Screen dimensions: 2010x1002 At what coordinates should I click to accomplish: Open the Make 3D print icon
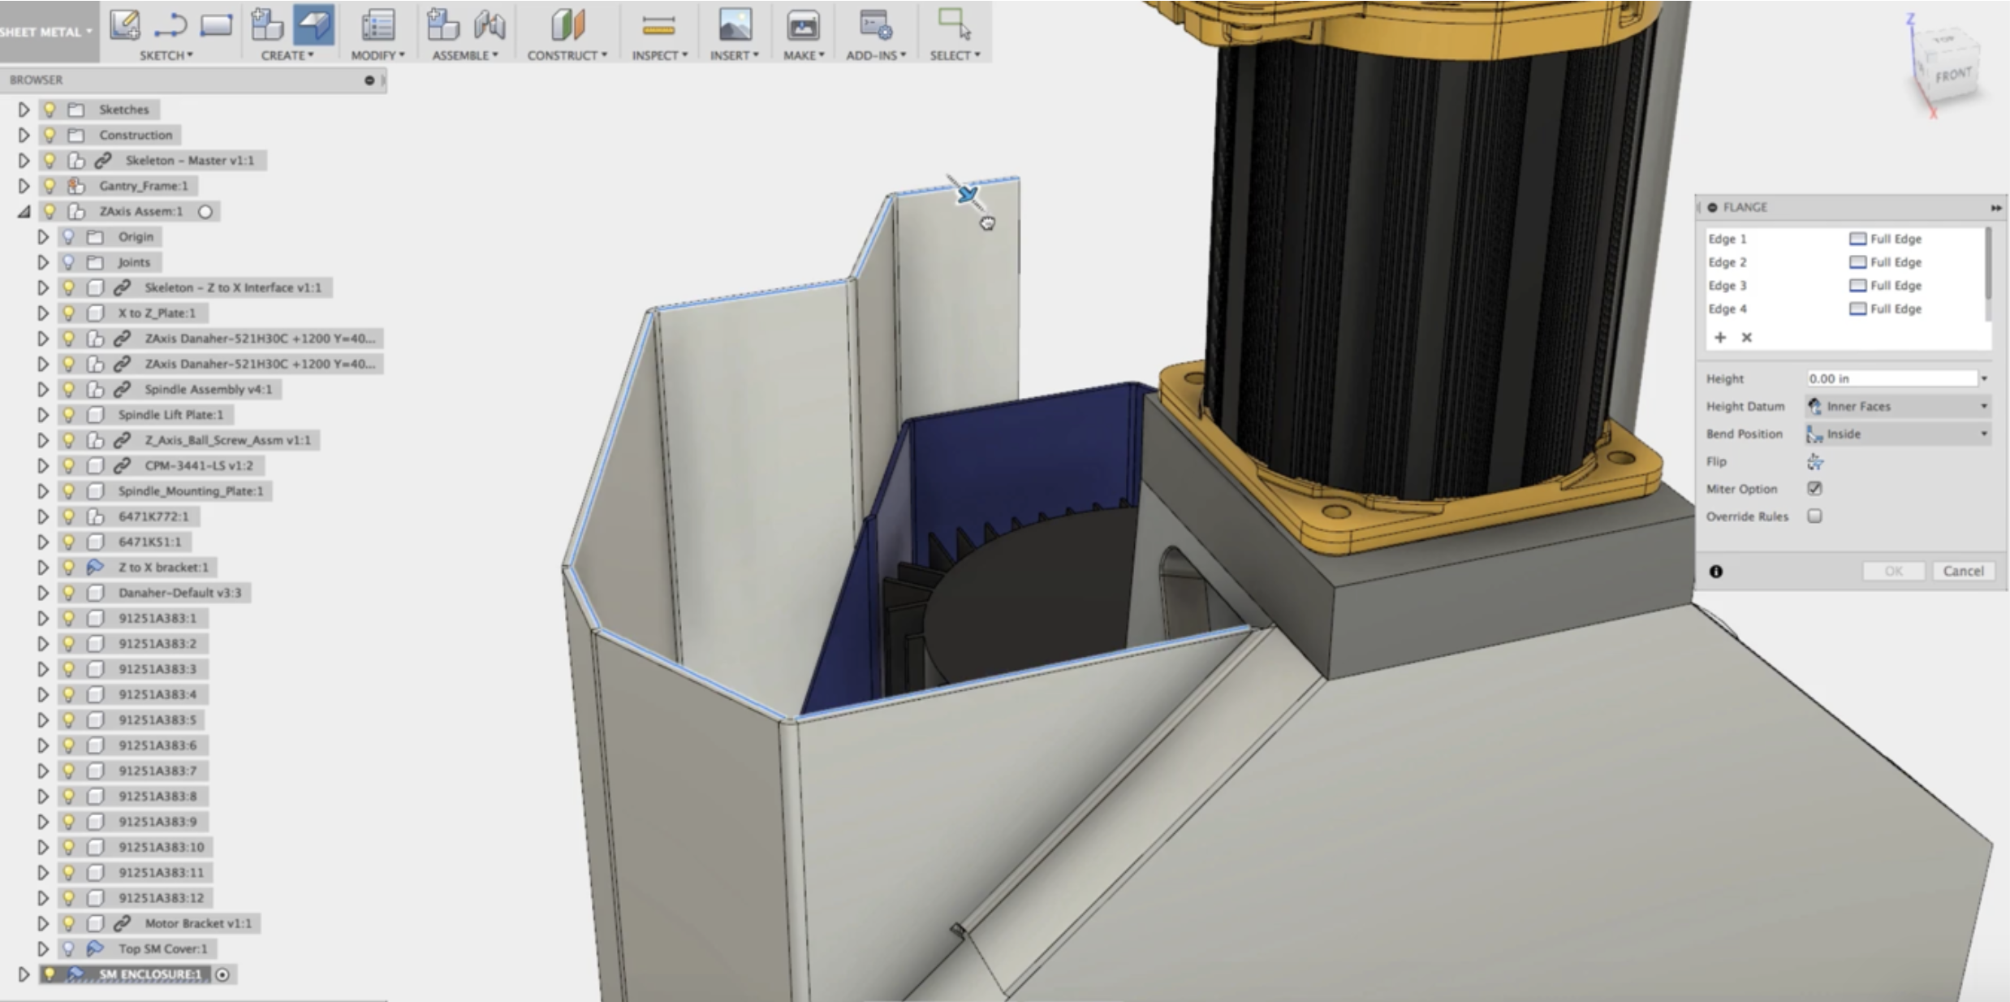[x=803, y=25]
